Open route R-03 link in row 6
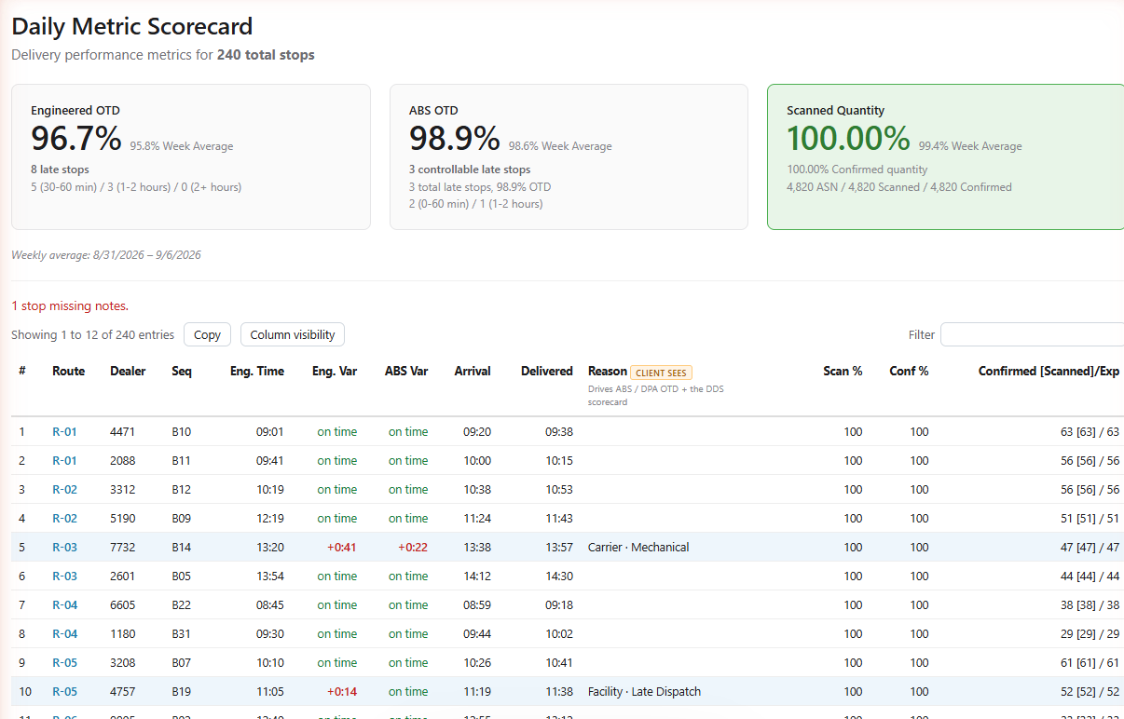 [x=64, y=576]
